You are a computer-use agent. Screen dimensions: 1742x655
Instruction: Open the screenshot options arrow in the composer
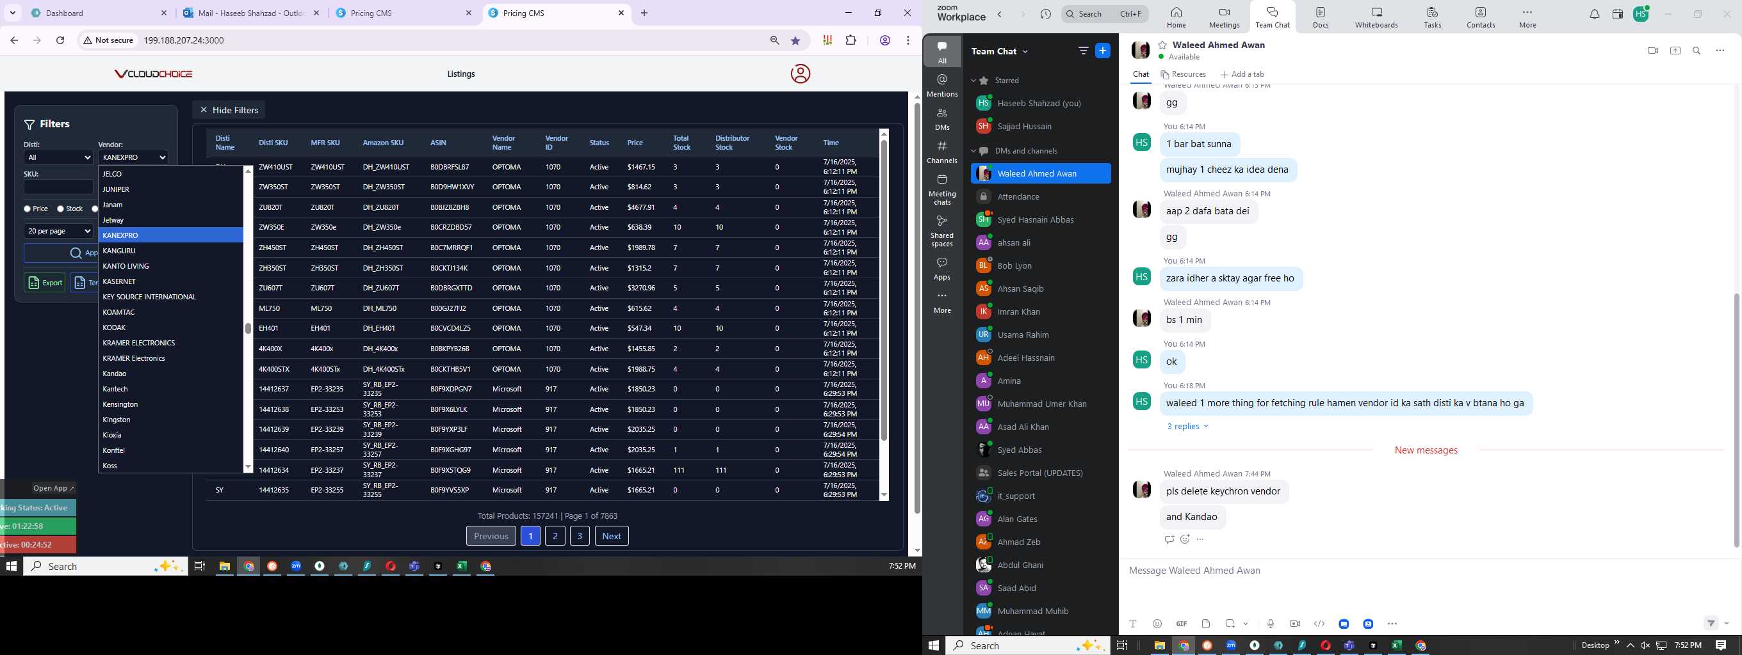(1246, 624)
